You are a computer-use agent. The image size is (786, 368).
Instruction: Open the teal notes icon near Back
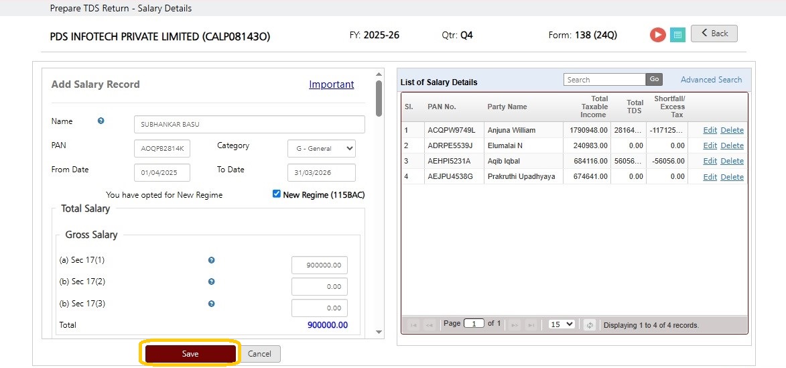[677, 35]
